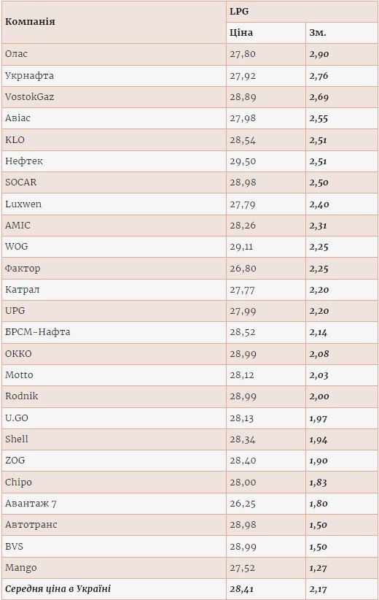The width and height of the screenshot is (379, 600).
Task: Click the Ціна column header
Action: click(x=266, y=33)
